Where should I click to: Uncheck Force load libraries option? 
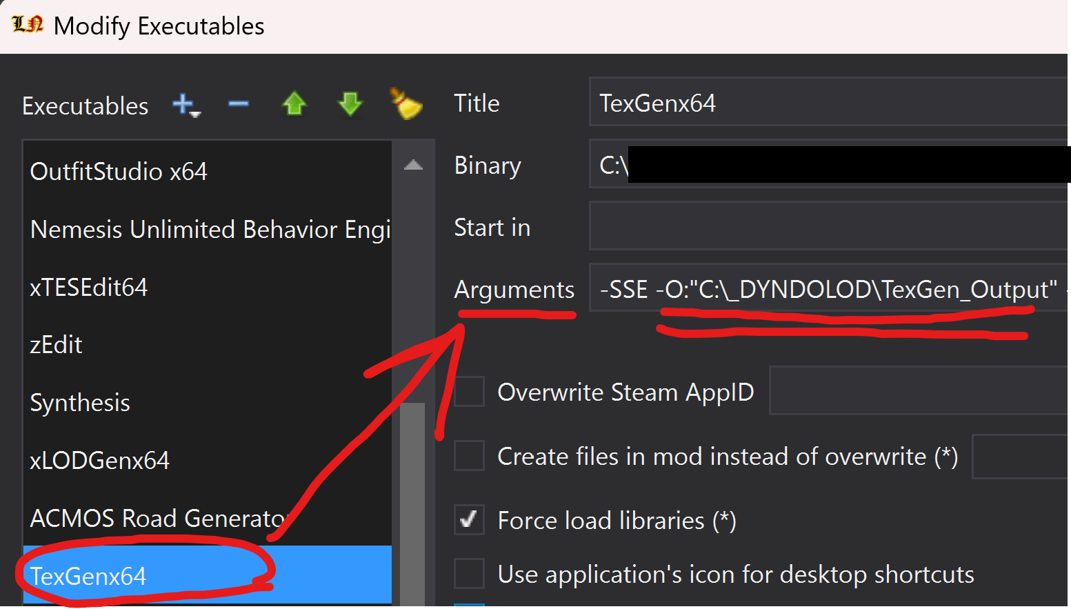469,520
